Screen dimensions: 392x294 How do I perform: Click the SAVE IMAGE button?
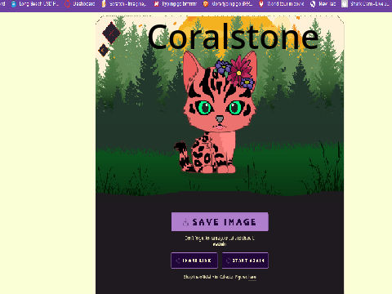[x=220, y=222]
